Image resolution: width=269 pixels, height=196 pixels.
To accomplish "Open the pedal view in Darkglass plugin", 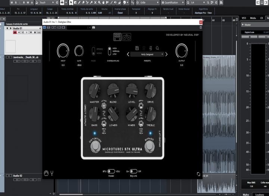I will coord(117,37).
